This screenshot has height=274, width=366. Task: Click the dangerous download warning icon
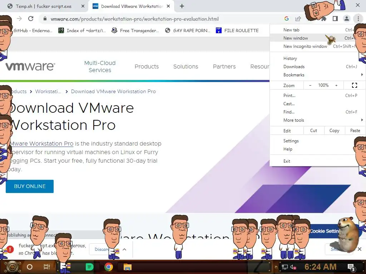[10, 249]
